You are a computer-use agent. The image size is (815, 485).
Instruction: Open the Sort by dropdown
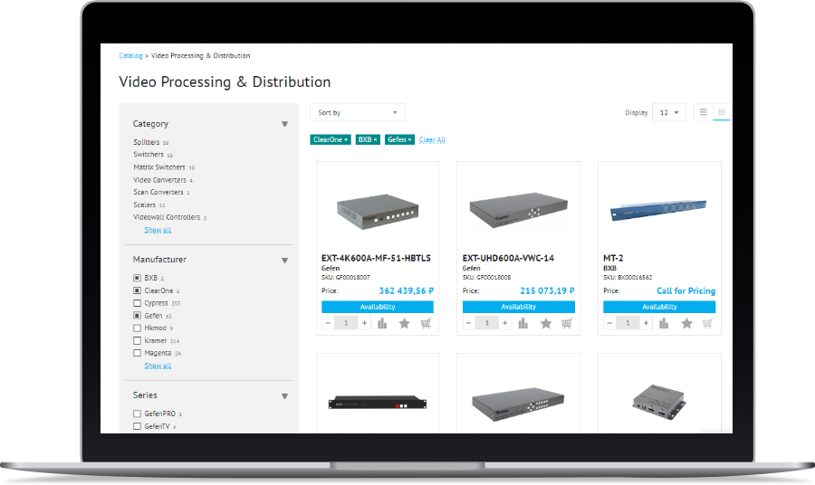point(357,113)
